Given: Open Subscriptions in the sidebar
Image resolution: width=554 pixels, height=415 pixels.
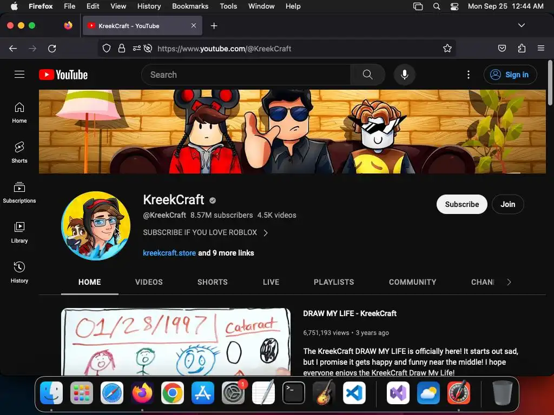Looking at the screenshot, I should 19,193.
